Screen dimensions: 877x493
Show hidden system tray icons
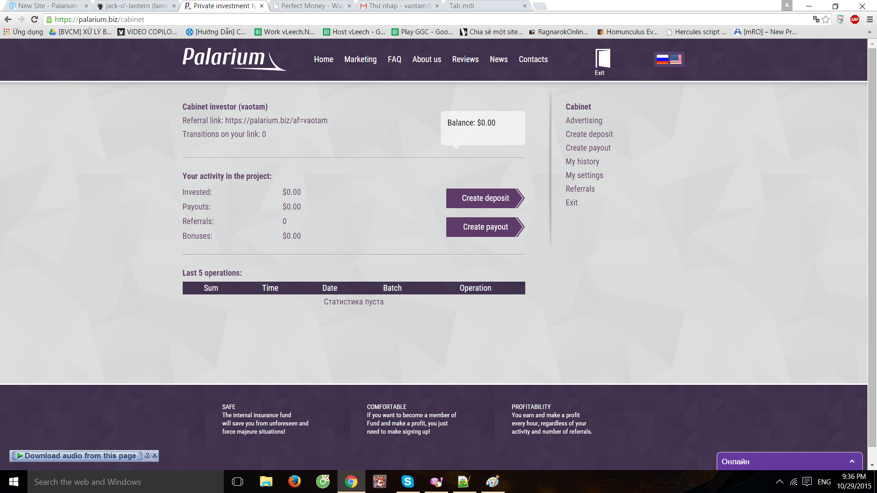coord(780,482)
